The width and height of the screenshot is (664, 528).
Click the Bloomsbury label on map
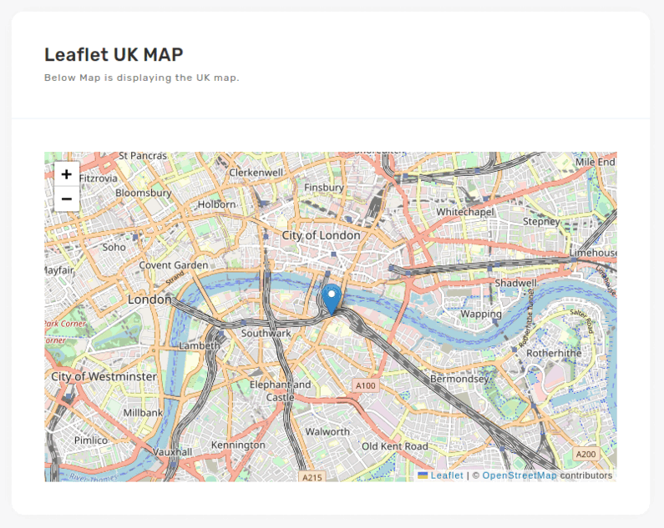pos(144,193)
